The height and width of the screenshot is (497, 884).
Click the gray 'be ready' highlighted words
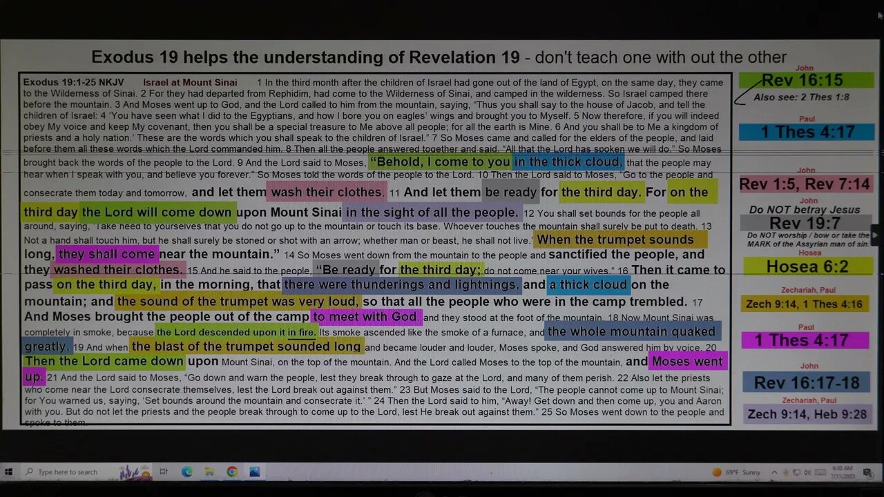coord(511,193)
